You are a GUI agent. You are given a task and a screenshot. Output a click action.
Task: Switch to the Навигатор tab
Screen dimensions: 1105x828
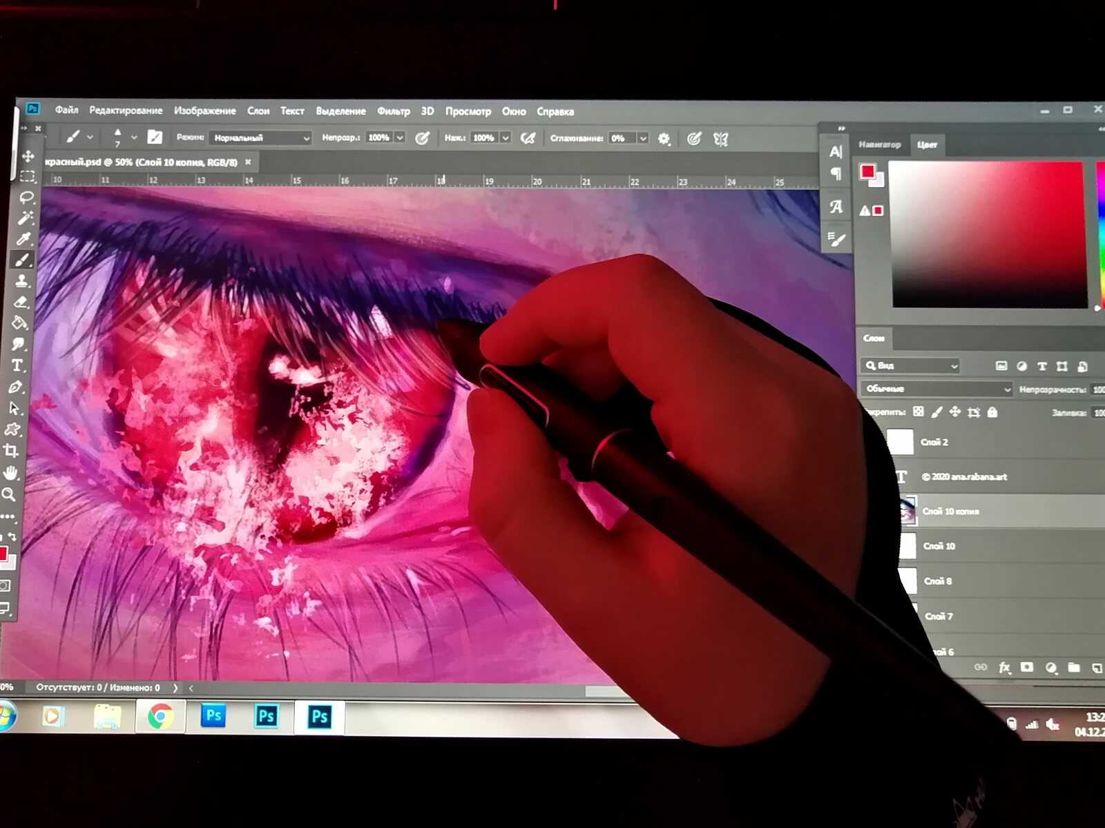pyautogui.click(x=879, y=144)
